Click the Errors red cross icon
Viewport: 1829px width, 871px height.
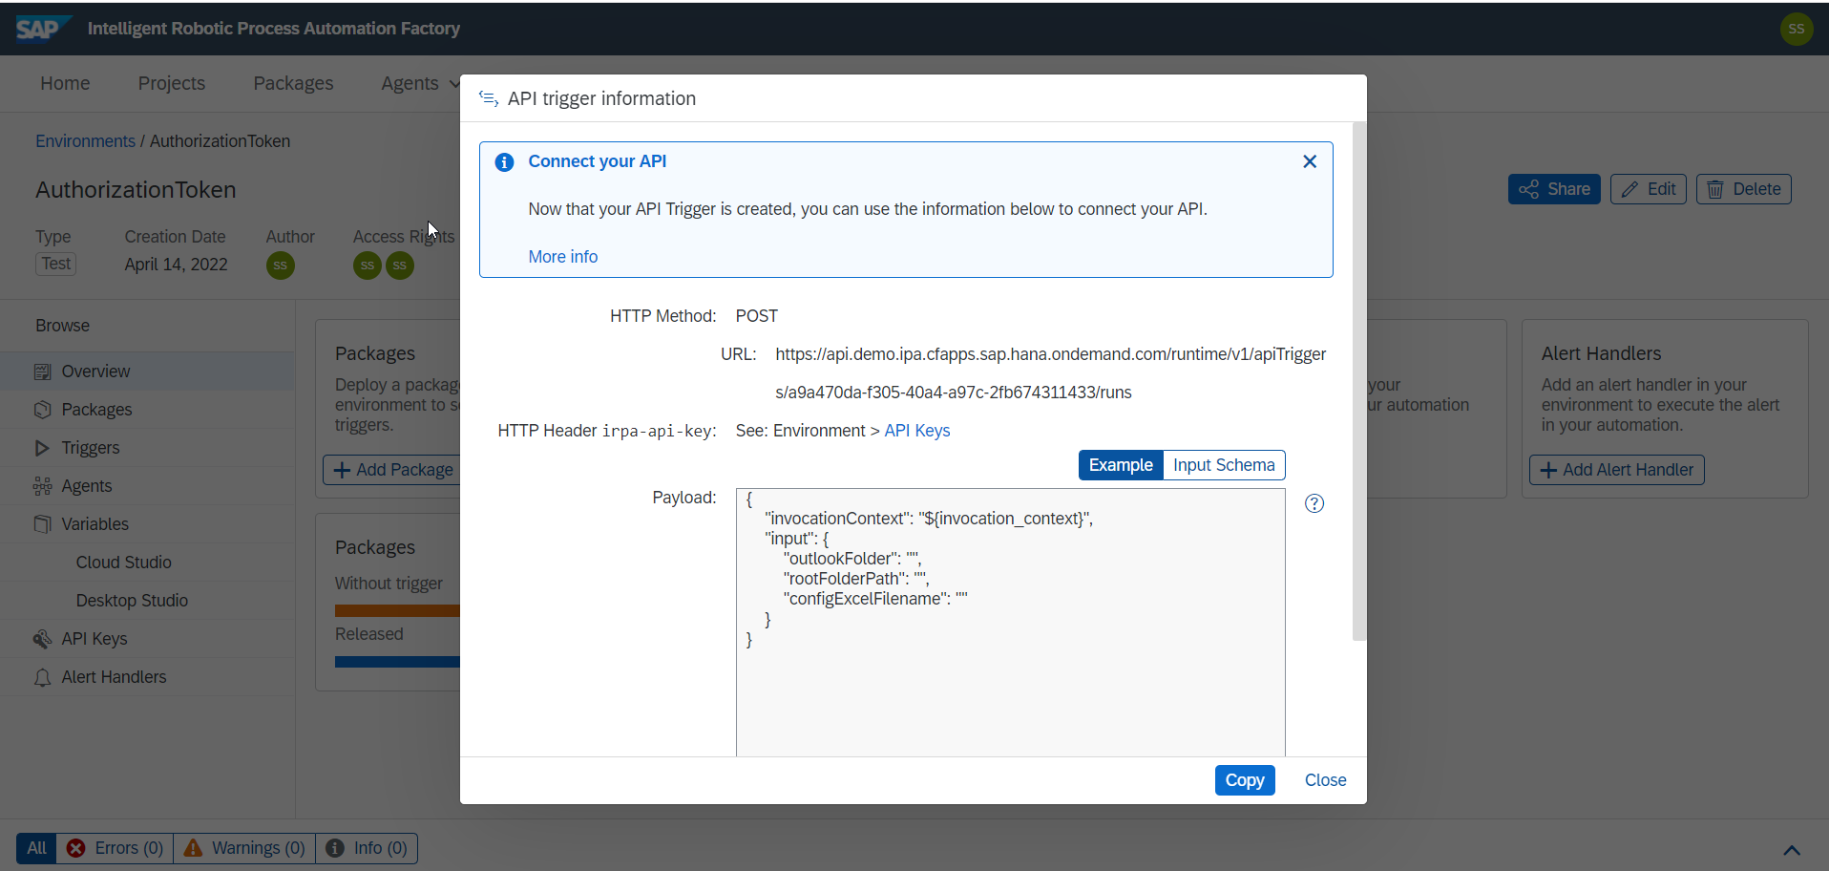(76, 848)
